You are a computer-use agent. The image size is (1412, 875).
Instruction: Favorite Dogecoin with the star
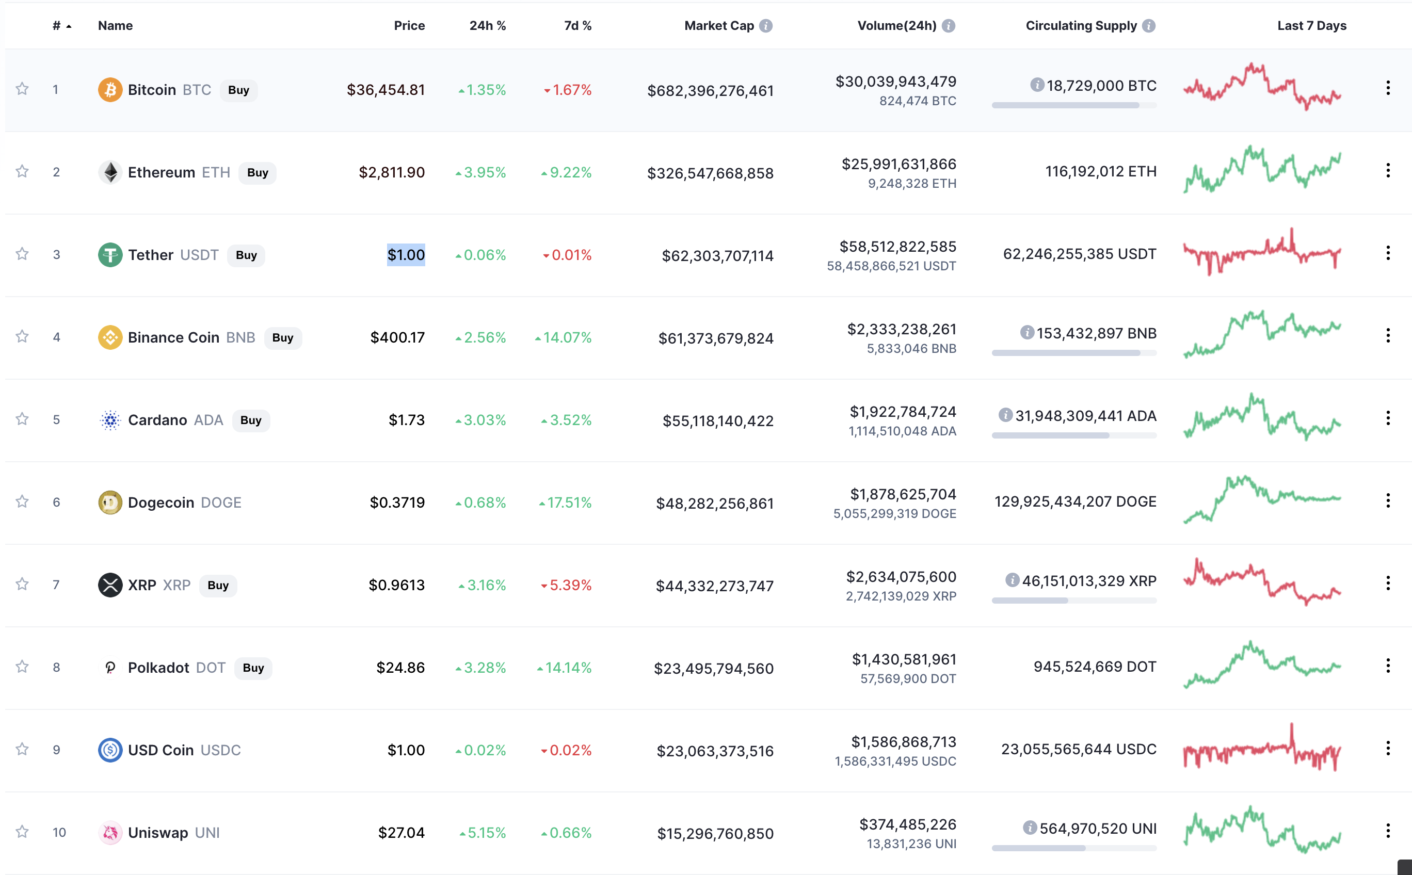pyautogui.click(x=22, y=501)
